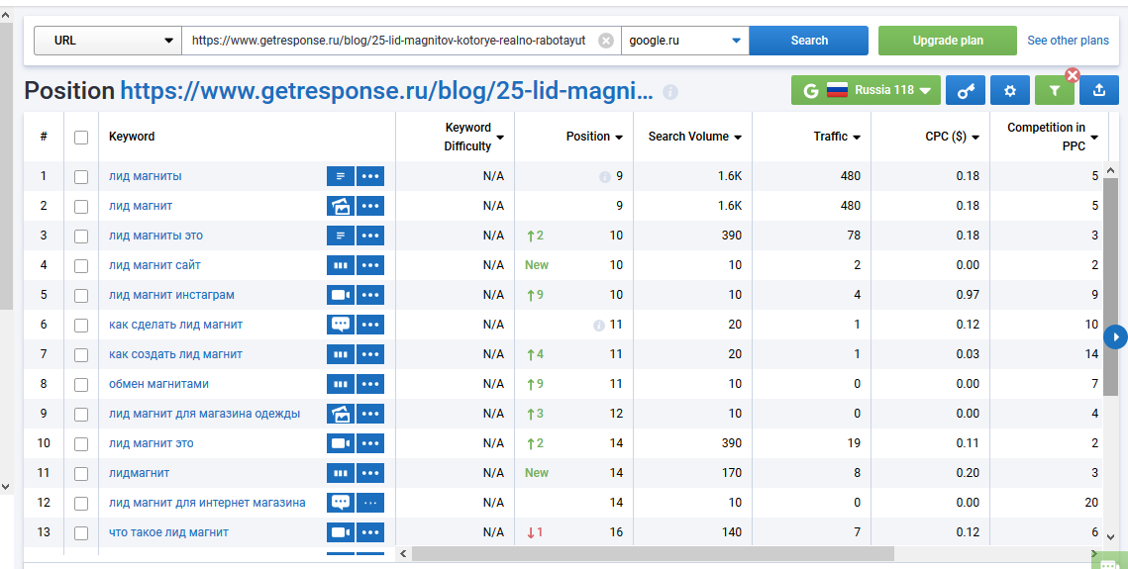The width and height of the screenshot is (1128, 569).
Task: Check the box for лид магниты
Action: (x=81, y=177)
